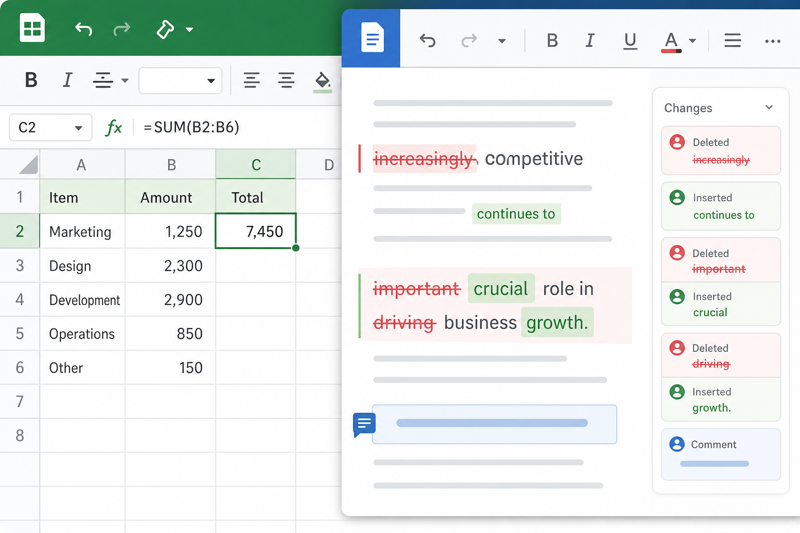Screen dimensions: 800x533
Task: Open the strikethrough dropdown arrow in spreadsheet
Action: (x=125, y=81)
